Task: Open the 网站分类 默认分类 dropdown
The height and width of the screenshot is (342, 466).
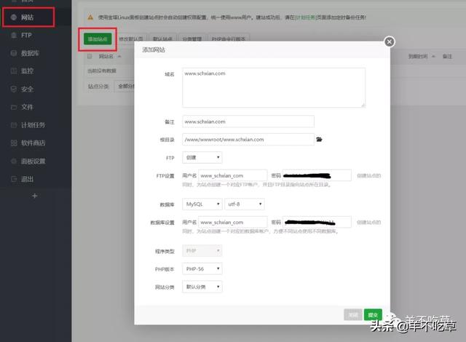Action: (202, 287)
